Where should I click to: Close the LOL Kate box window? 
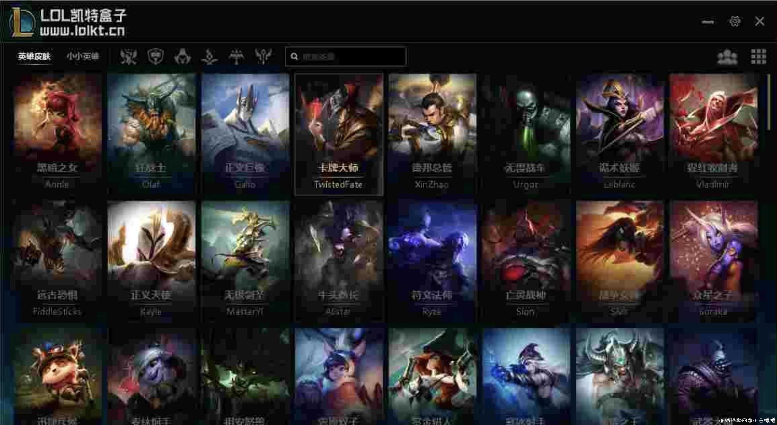(x=759, y=22)
